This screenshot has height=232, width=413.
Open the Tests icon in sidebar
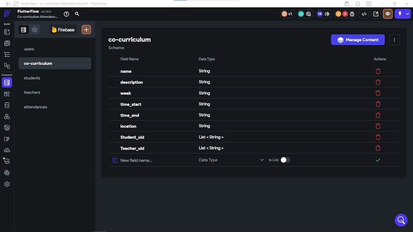pyautogui.click(x=7, y=161)
